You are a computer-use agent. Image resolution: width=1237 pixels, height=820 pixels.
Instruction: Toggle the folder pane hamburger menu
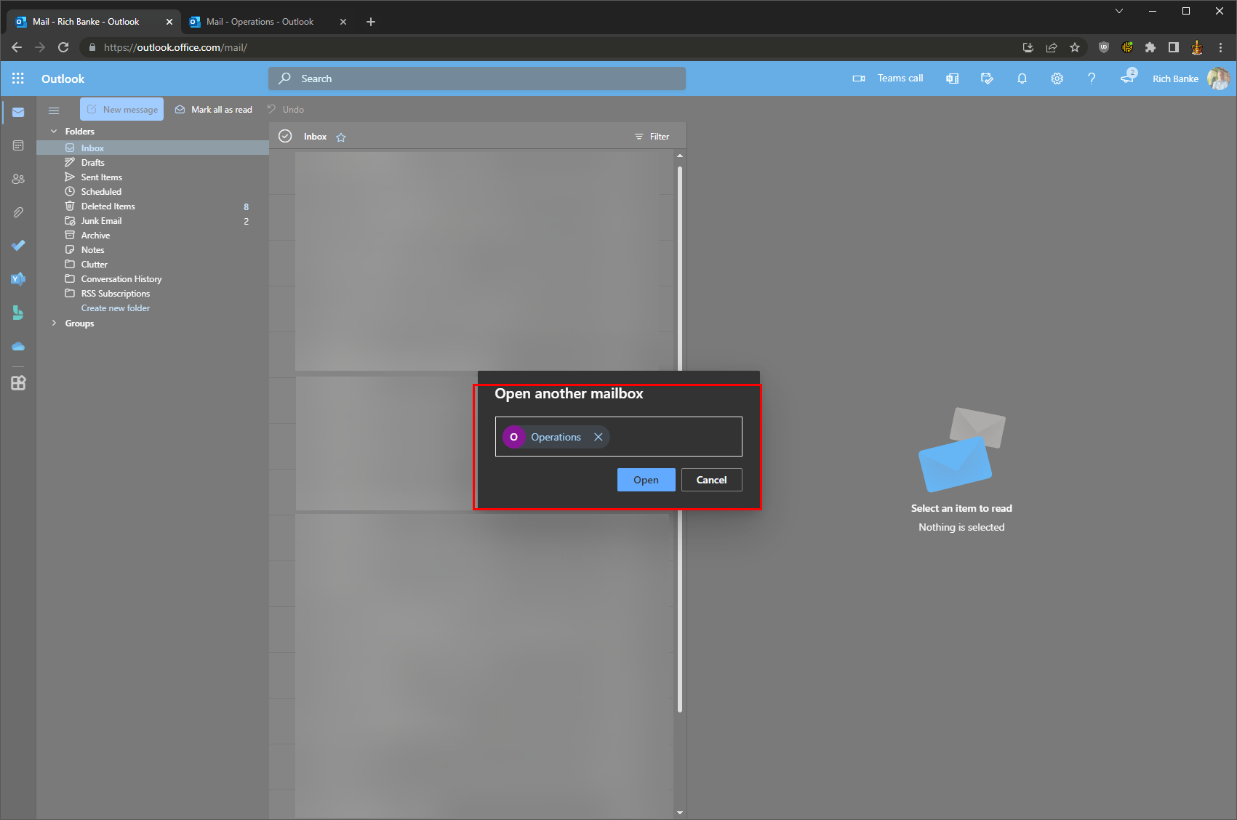point(54,110)
